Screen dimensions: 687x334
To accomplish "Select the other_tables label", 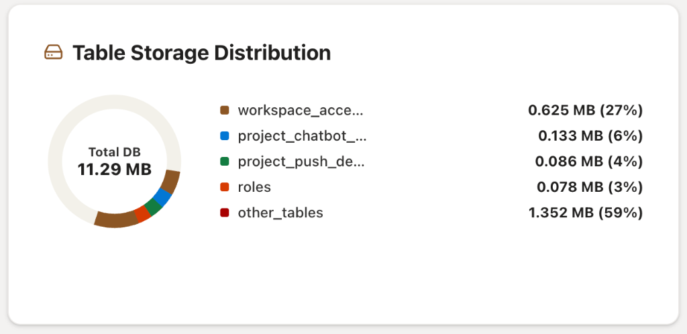I will coord(280,213).
